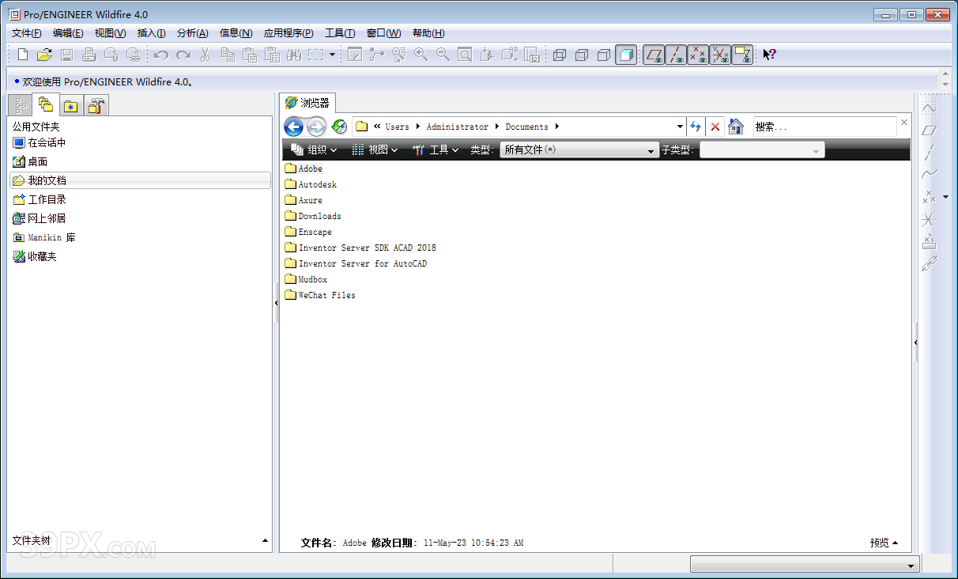The width and height of the screenshot is (958, 579).
Task: Toggle datum planes visibility
Action: (654, 55)
